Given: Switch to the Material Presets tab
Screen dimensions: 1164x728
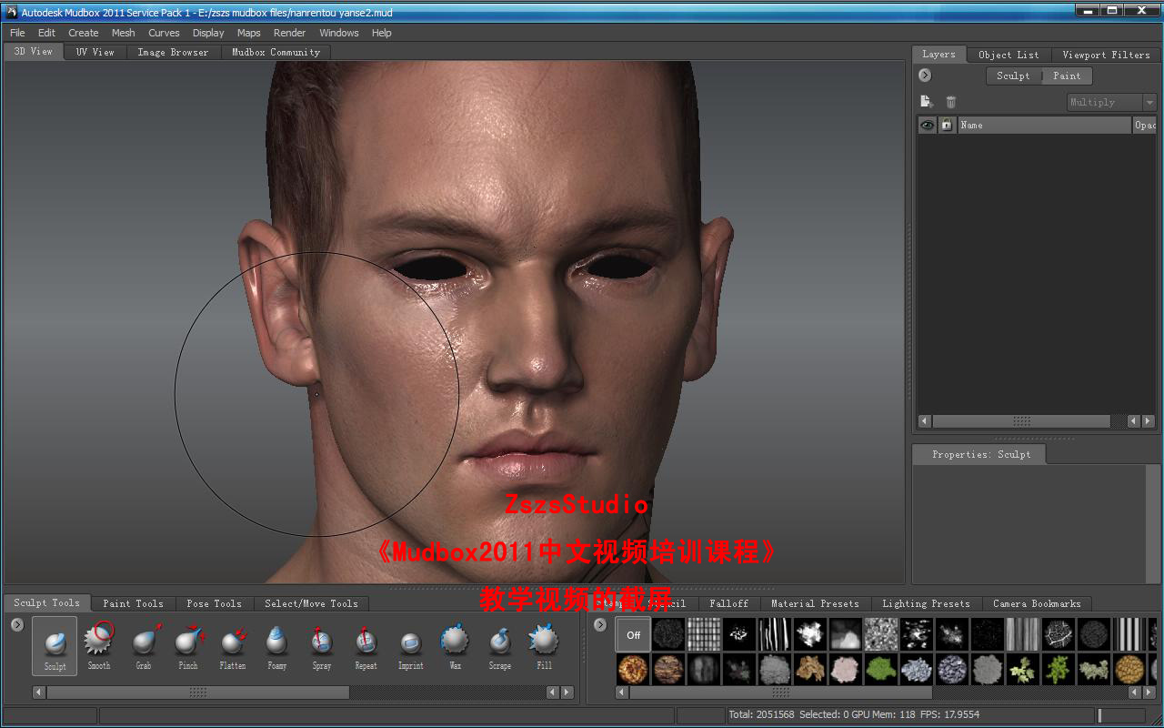Looking at the screenshot, I should (x=815, y=603).
